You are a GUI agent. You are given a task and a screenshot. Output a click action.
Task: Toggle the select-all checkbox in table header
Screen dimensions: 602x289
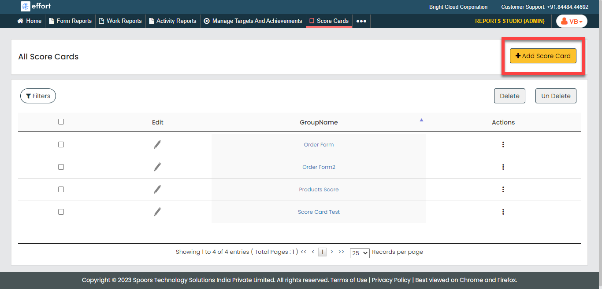tap(61, 122)
